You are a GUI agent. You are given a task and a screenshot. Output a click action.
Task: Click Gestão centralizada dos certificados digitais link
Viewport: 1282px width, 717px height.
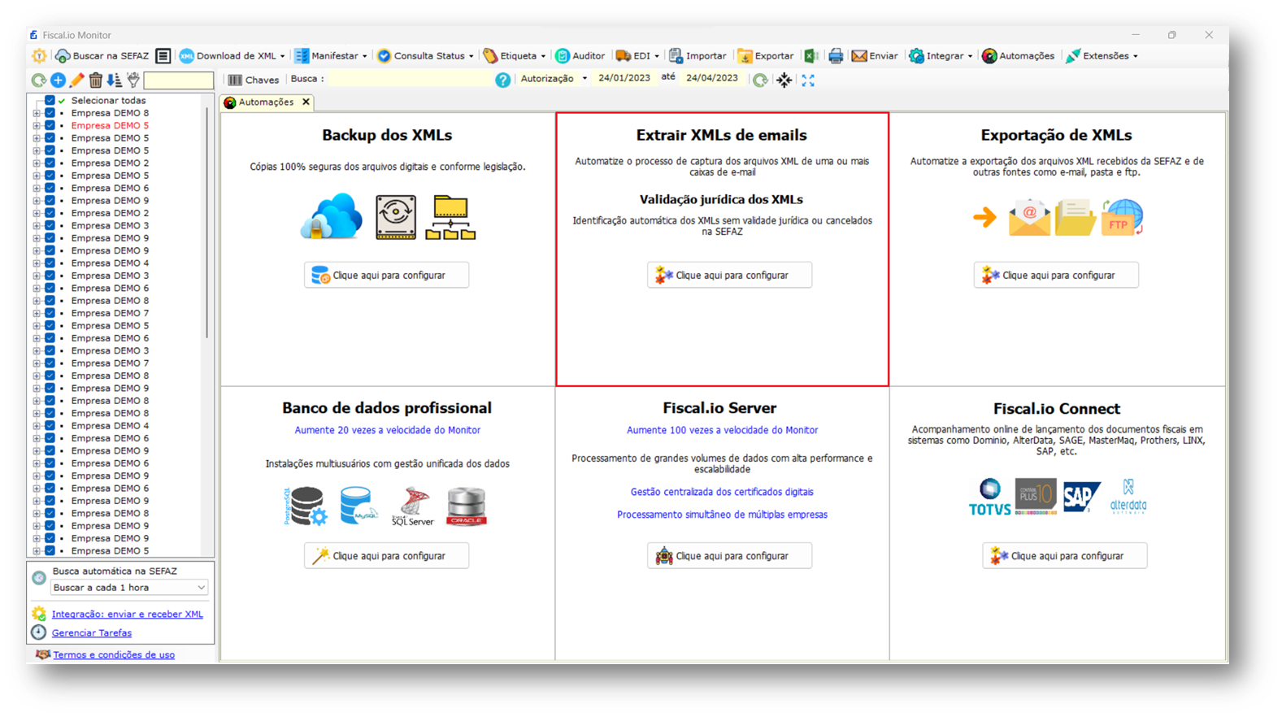[x=722, y=493]
